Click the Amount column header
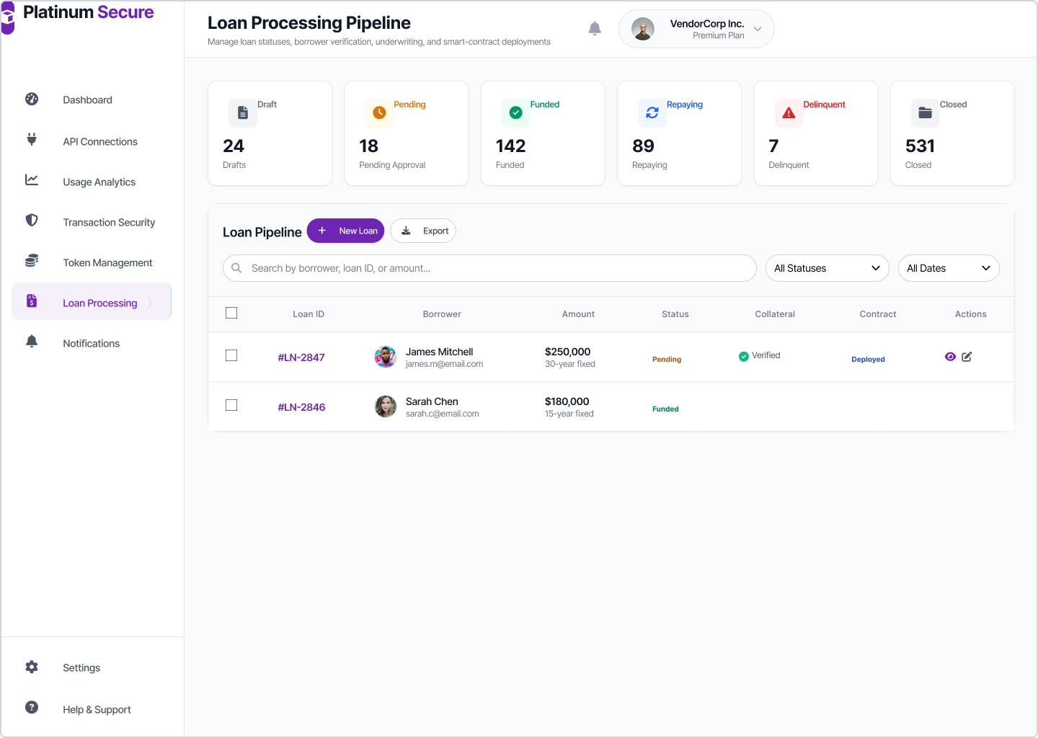 [x=578, y=314]
